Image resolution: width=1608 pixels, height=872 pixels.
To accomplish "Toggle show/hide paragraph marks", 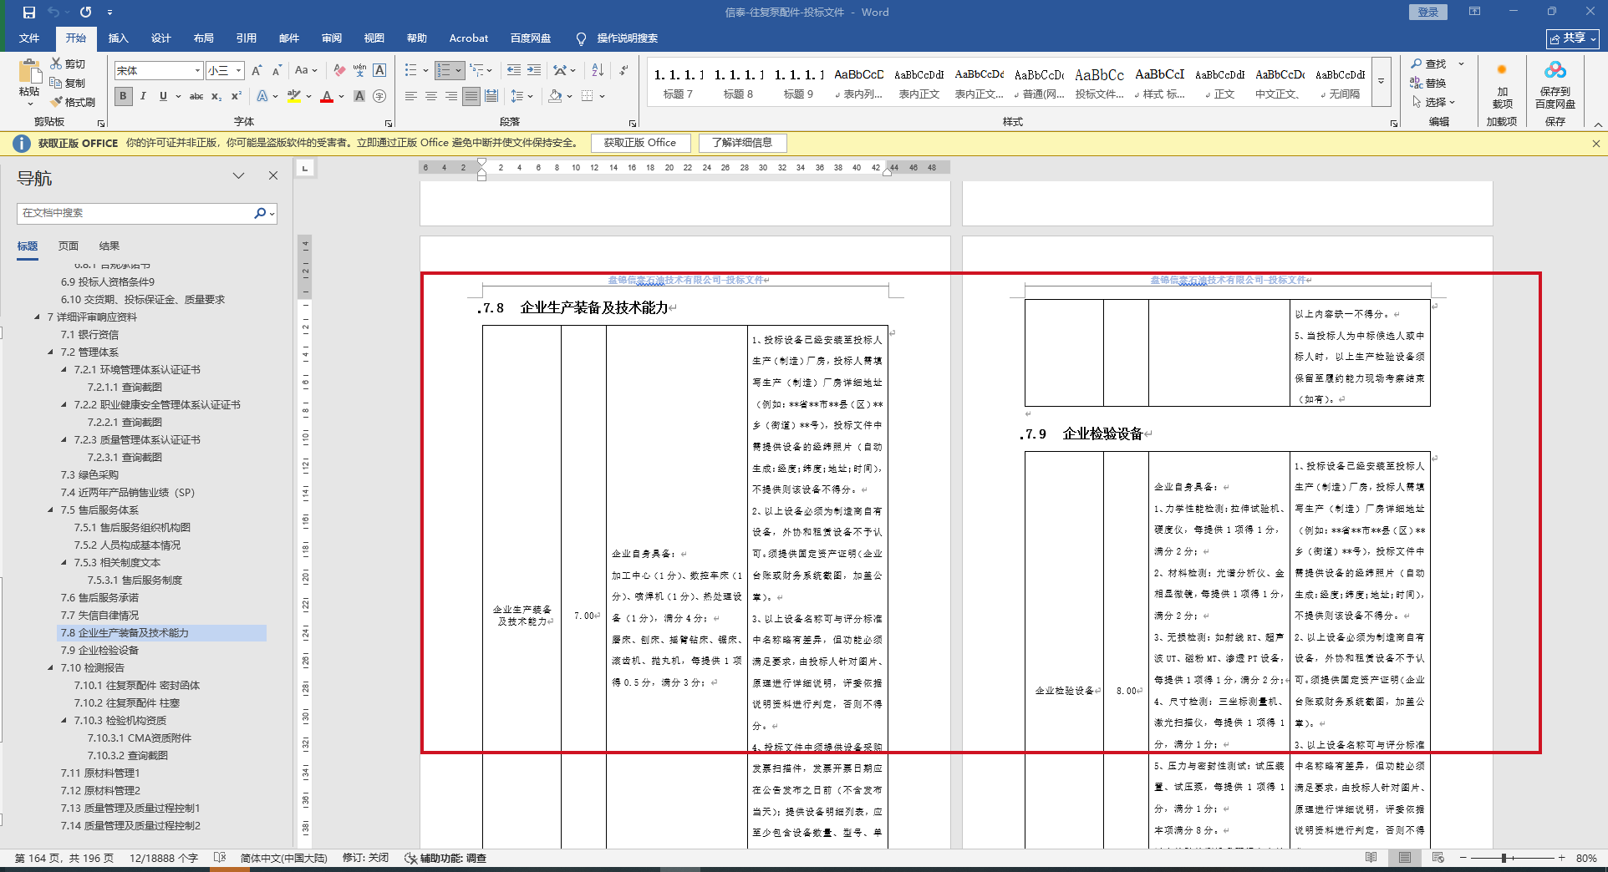I will pos(624,71).
